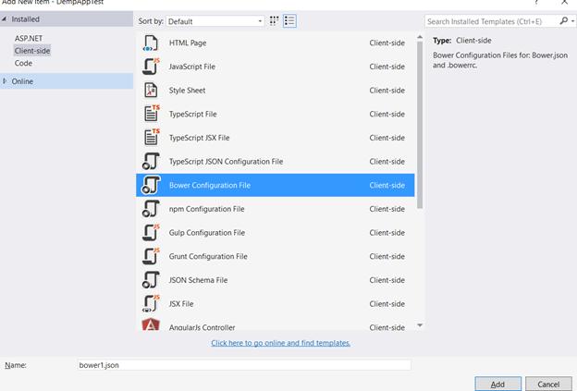Open the Sort by Default dropdown
The height and width of the screenshot is (391, 577).
click(215, 21)
